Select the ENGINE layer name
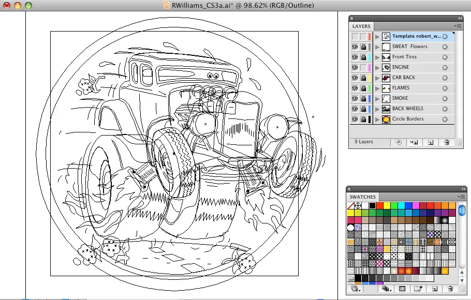This screenshot has width=471, height=300. [401, 67]
